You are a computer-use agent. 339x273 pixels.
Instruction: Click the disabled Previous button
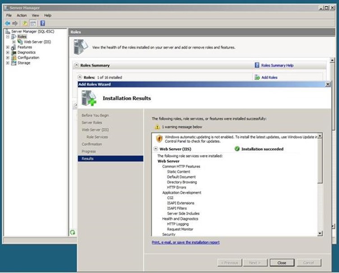[x=230, y=263]
